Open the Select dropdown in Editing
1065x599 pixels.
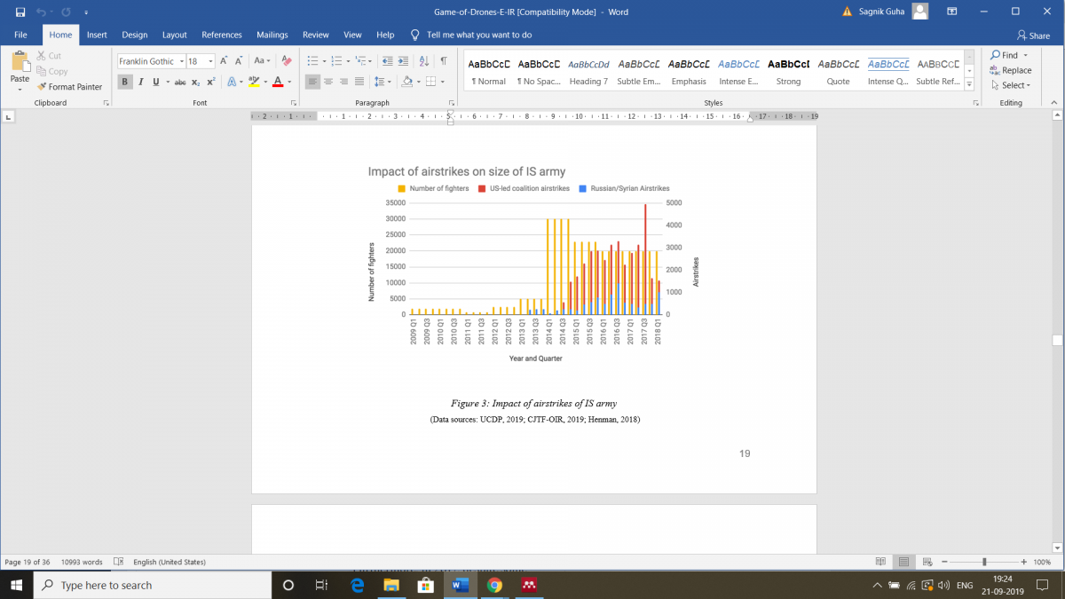tap(1010, 85)
